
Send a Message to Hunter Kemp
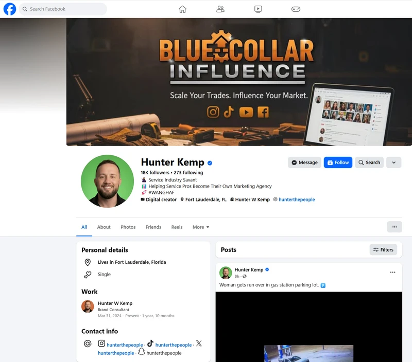click(x=304, y=162)
